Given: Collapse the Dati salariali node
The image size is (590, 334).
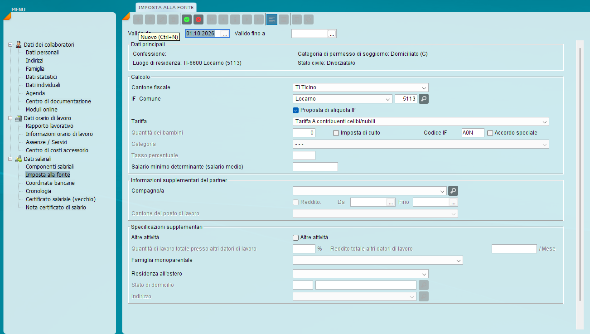Looking at the screenshot, I should tap(10, 159).
